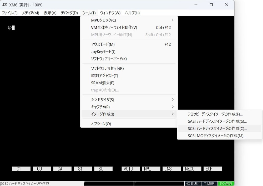Toggle VM全体をノーウェイト動作(V)
Screen dimensions: 263x186
pos(129,28)
